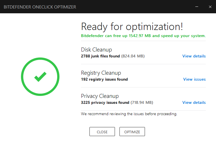The height and width of the screenshot is (144, 216).
Task: Click the 3225 privacy issues found text
Action: pyautogui.click(x=105, y=102)
